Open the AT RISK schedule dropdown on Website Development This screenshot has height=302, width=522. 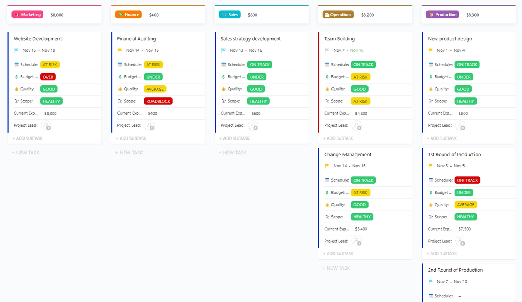coord(50,64)
